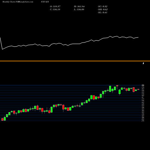Click the high price value H: 561.84
The height and width of the screenshot is (150, 150).
pos(79,7)
